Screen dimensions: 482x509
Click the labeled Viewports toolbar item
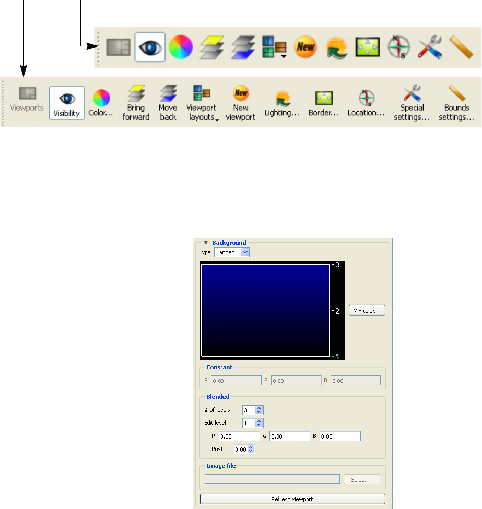27,99
